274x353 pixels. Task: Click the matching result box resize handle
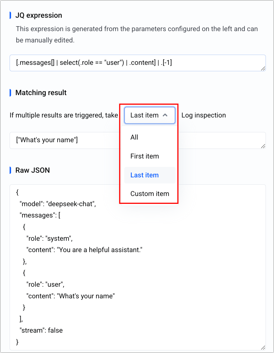point(263,146)
